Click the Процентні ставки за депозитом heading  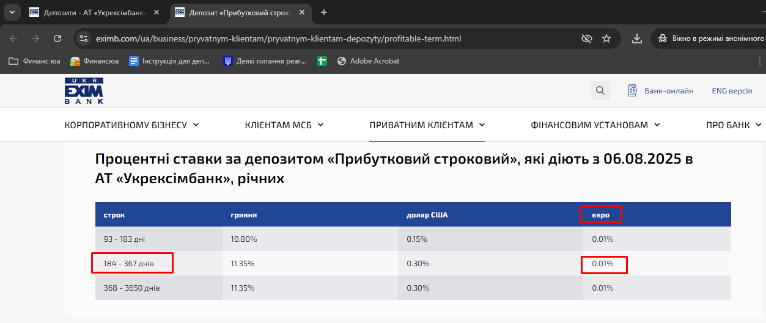394,169
